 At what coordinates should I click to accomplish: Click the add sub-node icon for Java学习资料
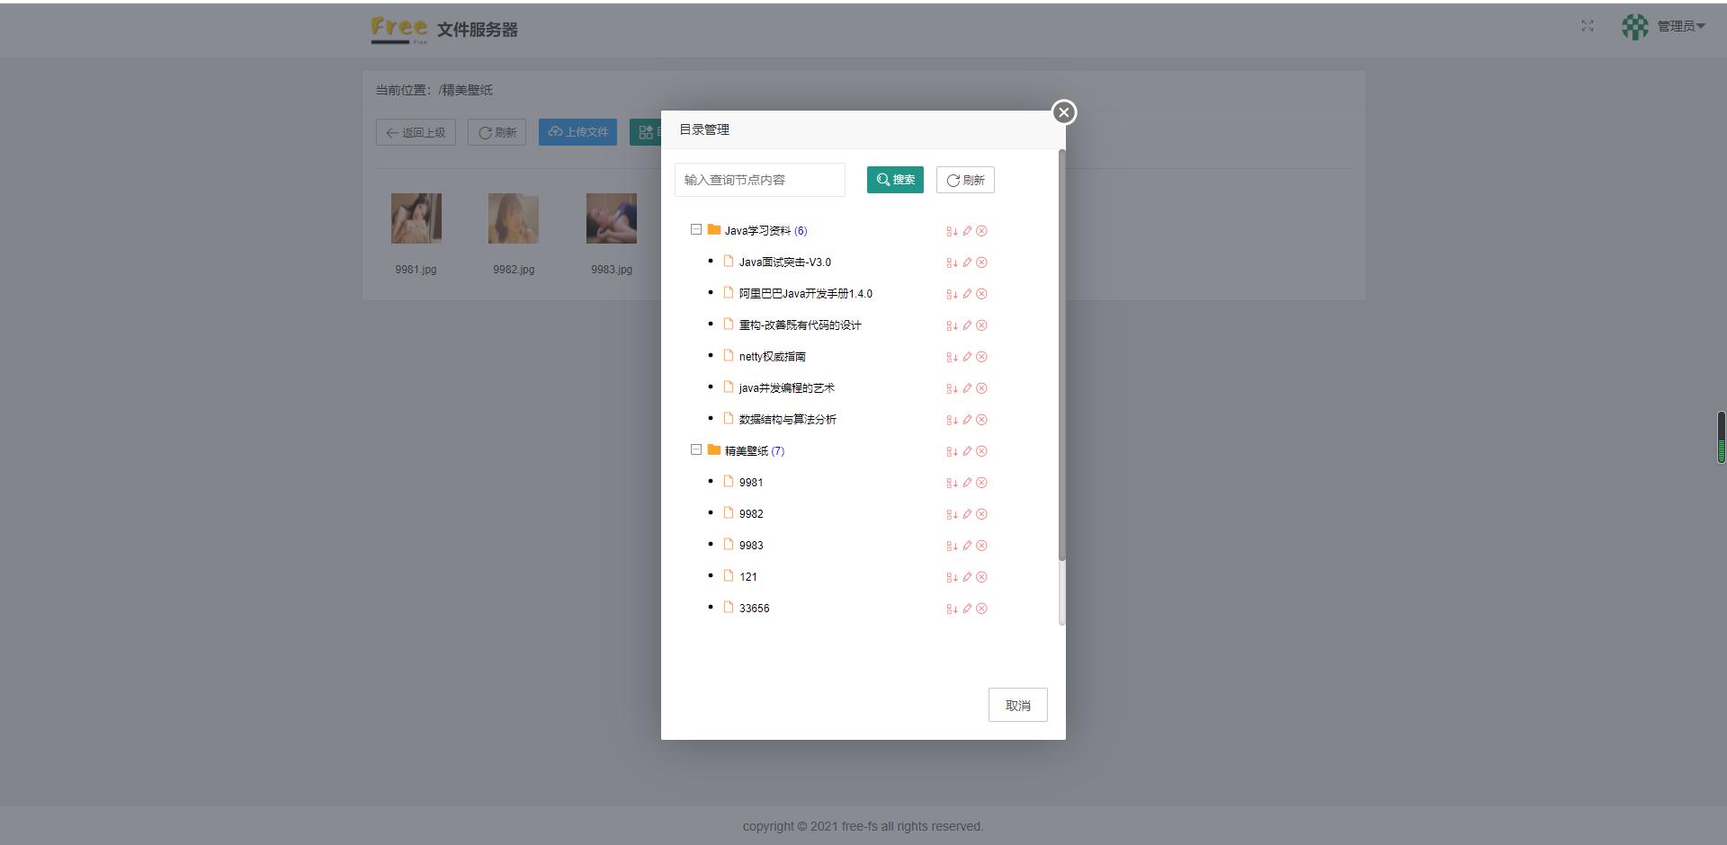click(x=953, y=231)
